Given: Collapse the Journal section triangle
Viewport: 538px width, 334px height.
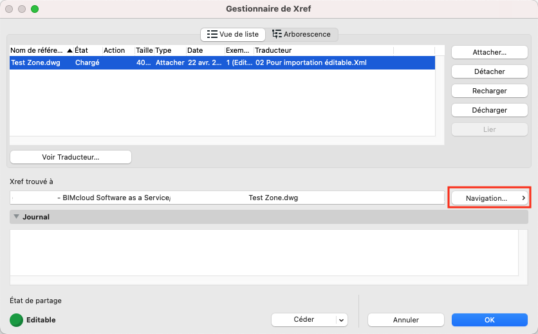Looking at the screenshot, I should coord(16,217).
